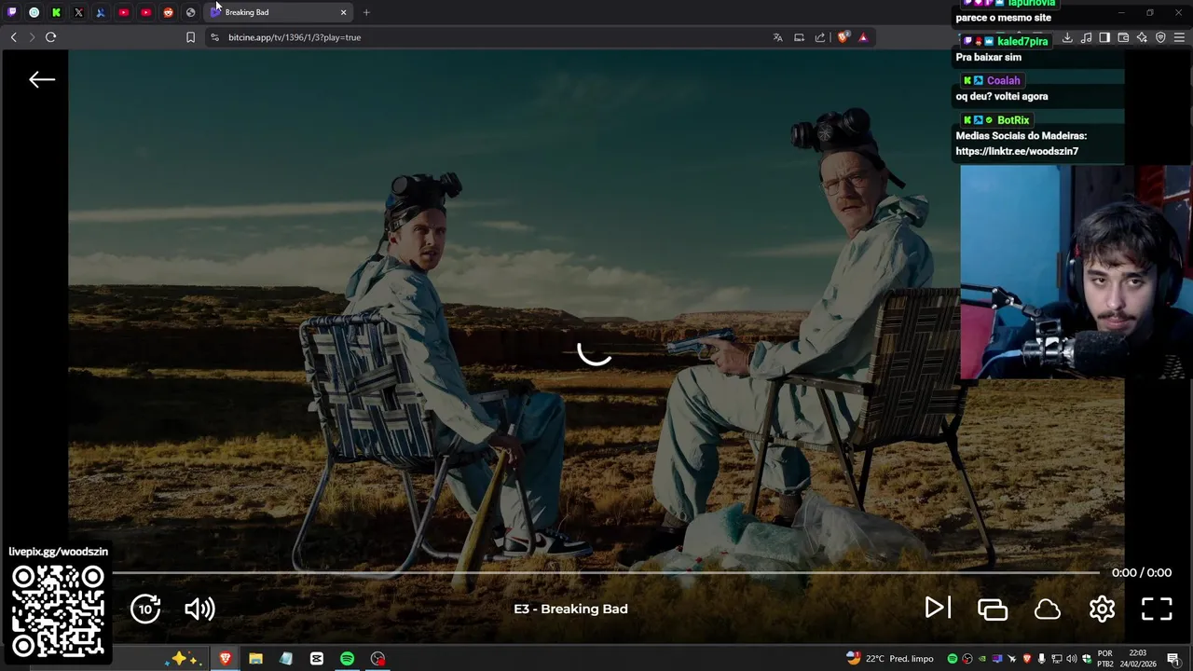Image resolution: width=1193 pixels, height=671 pixels.
Task: Switch to the pinned X tab
Action: (x=79, y=12)
